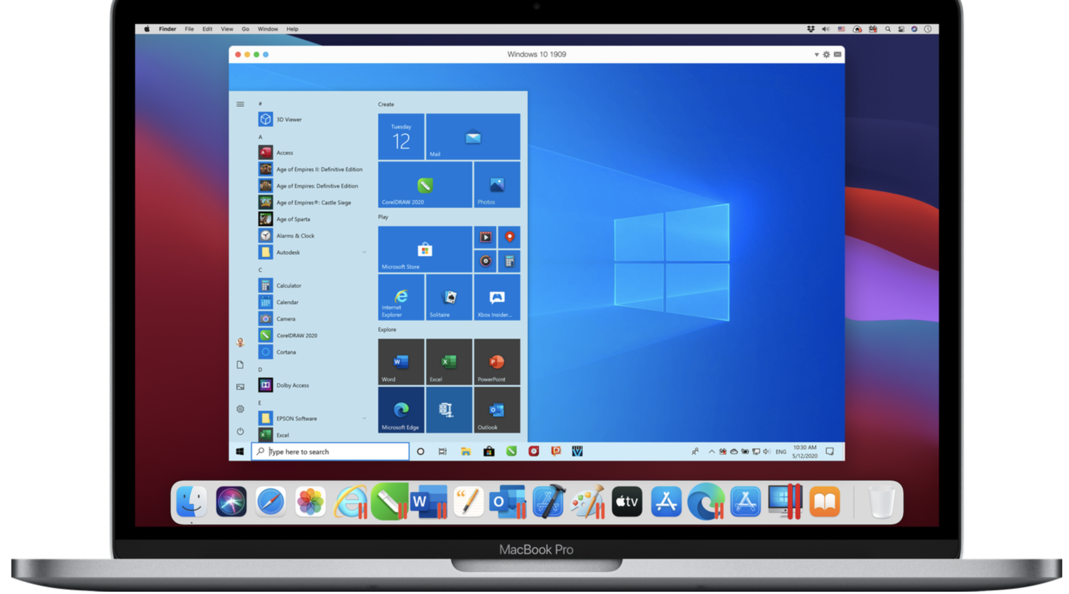Open Apple TV from the Dock
The height and width of the screenshot is (594, 1069).
tap(627, 502)
